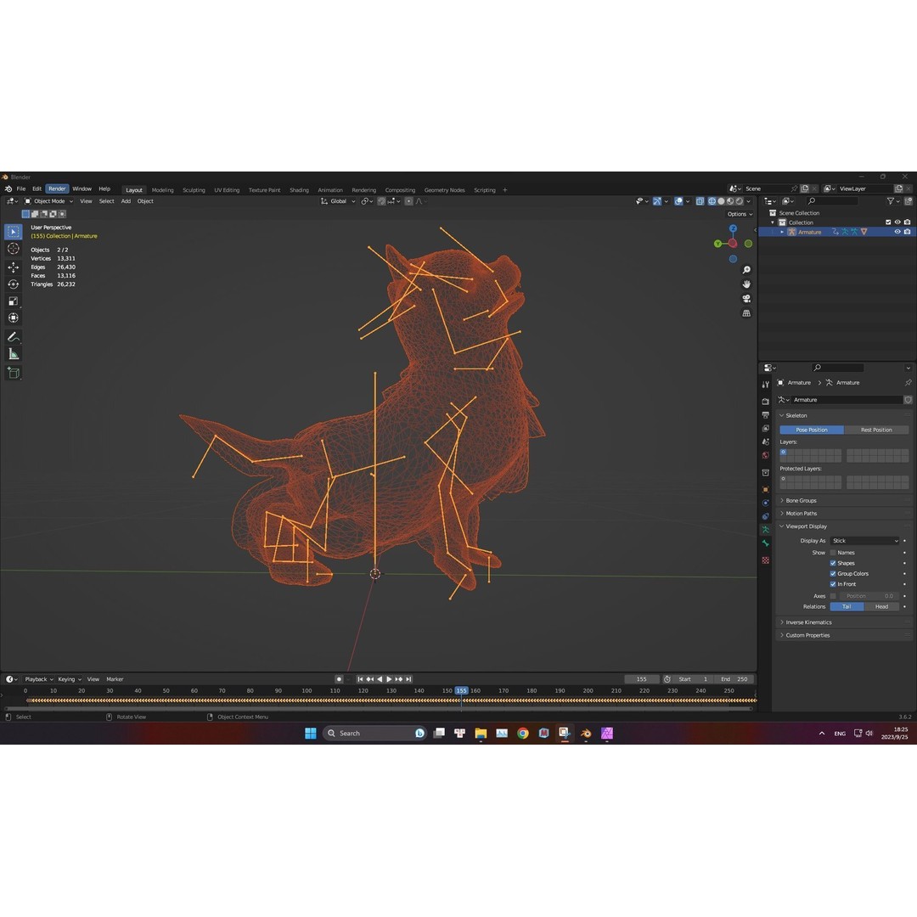Open the timeline Playback popover

(x=38, y=679)
